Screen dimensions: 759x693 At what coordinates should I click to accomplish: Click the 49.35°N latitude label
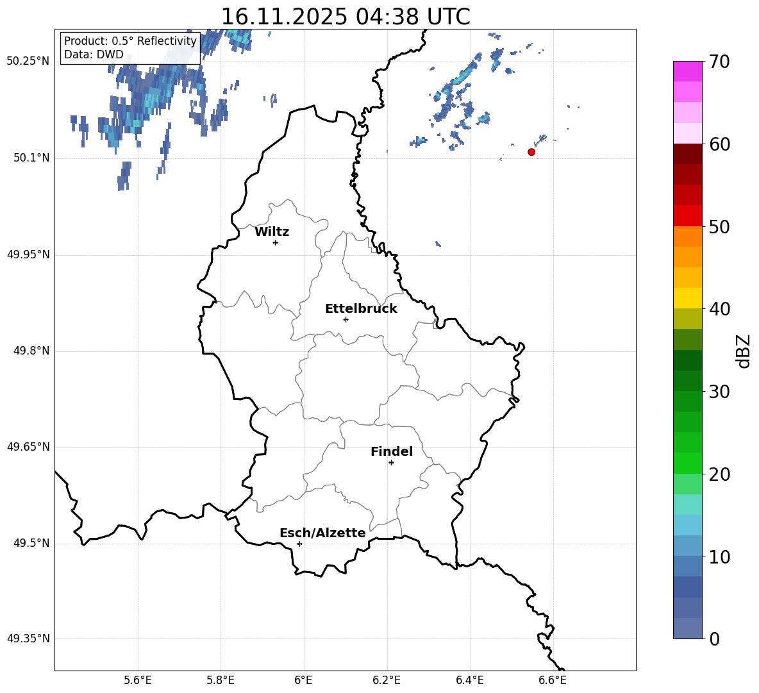[28, 639]
